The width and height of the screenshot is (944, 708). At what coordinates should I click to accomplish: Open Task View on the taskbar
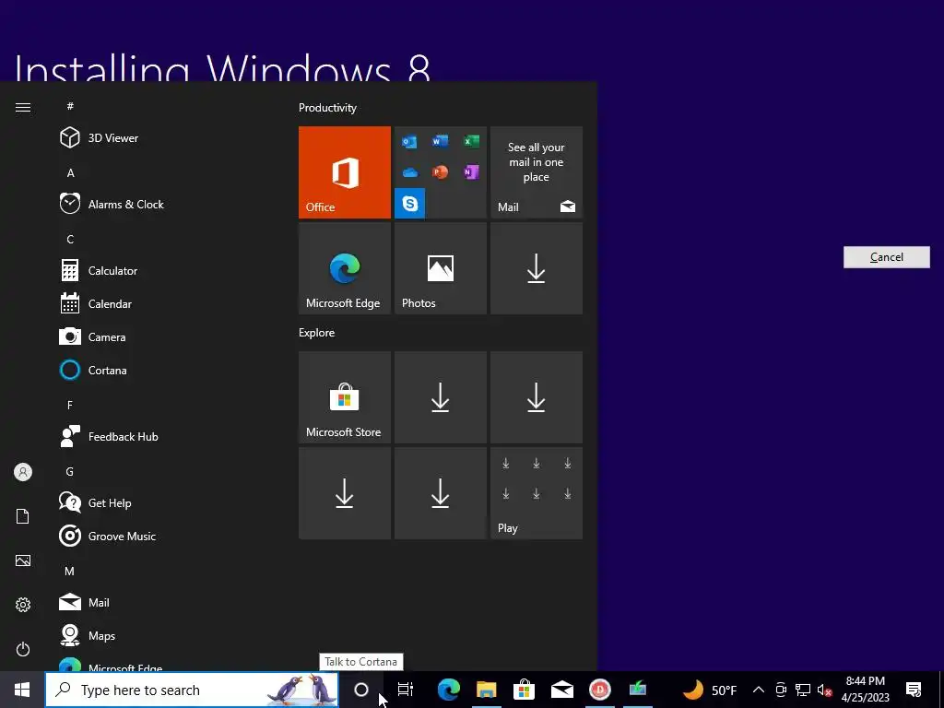tap(406, 690)
